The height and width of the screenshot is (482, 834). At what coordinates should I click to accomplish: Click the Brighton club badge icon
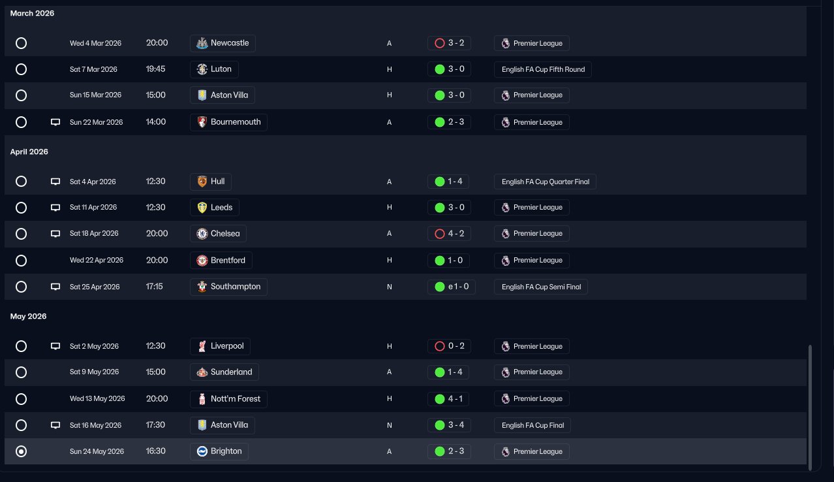(202, 451)
